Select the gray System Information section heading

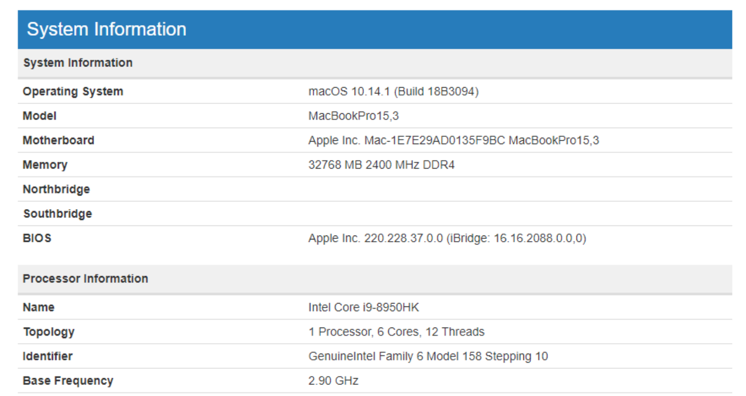coord(78,63)
